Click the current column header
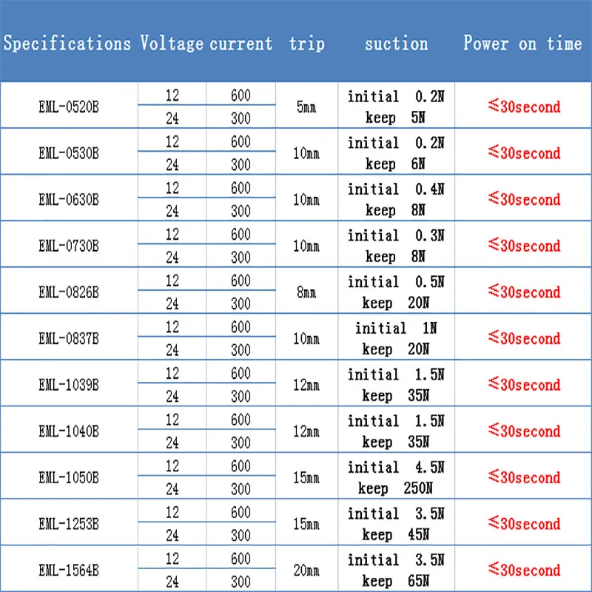Screen dimensions: 592x592 240,44
